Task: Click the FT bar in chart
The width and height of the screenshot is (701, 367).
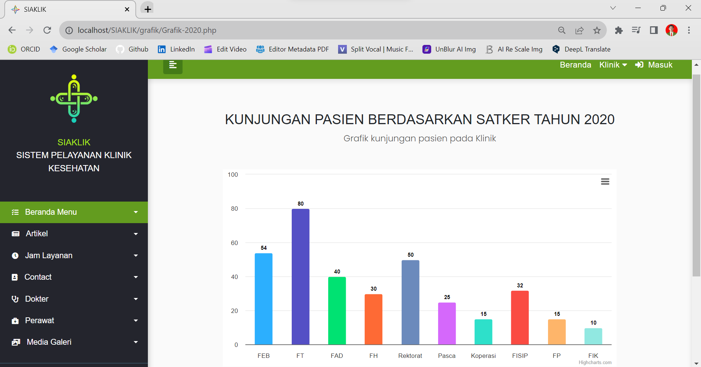Action: (300, 277)
